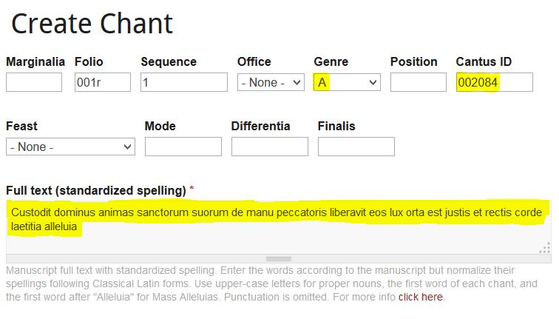
Task: Click the Differentia input box
Action: (x=269, y=147)
